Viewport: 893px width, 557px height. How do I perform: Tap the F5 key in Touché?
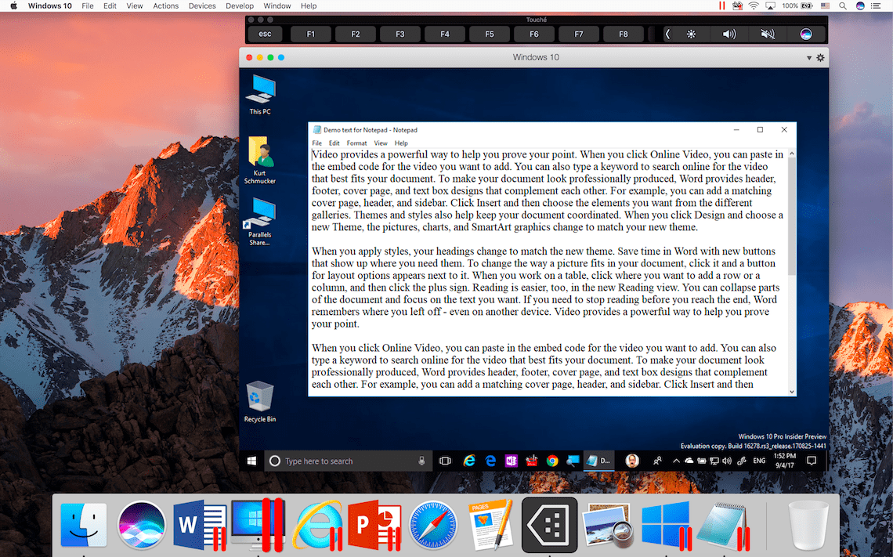coord(490,34)
